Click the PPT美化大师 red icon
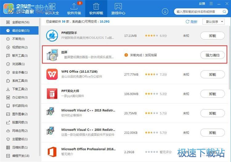This screenshot has width=231, height=162. tap(52, 94)
